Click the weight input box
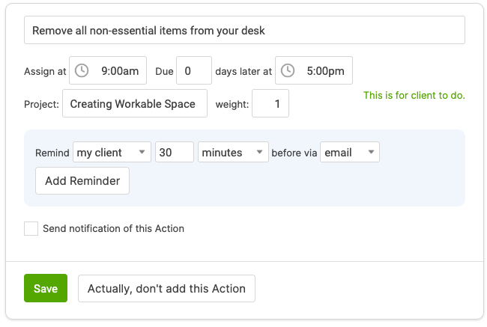Image resolution: width=487 pixels, height=327 pixels. tap(270, 104)
